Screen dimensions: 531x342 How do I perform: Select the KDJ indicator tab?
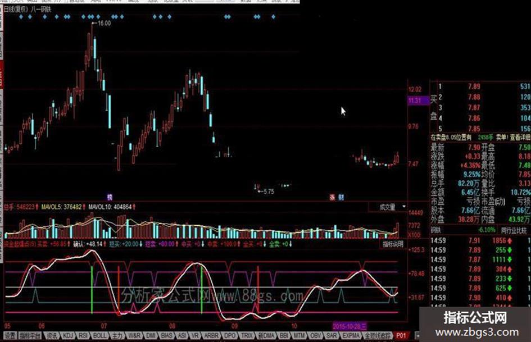[x=69, y=336]
